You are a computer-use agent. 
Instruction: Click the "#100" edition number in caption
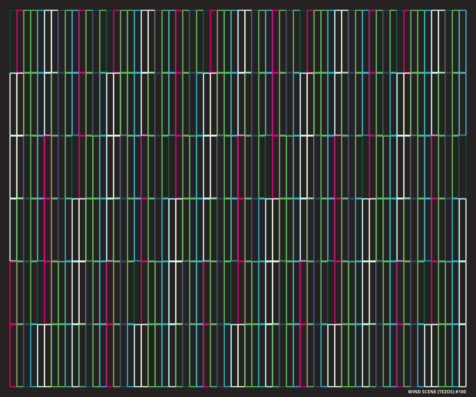coord(461,392)
